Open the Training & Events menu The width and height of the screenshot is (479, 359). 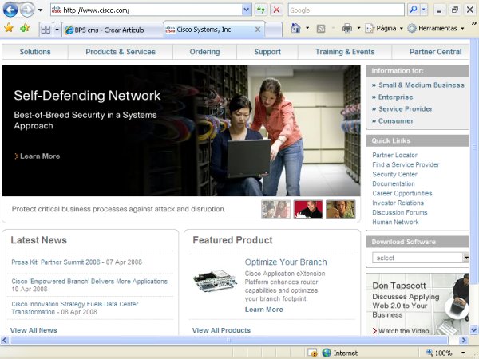pos(345,52)
